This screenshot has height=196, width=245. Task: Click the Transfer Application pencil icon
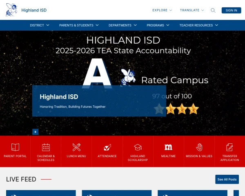click(x=229, y=147)
